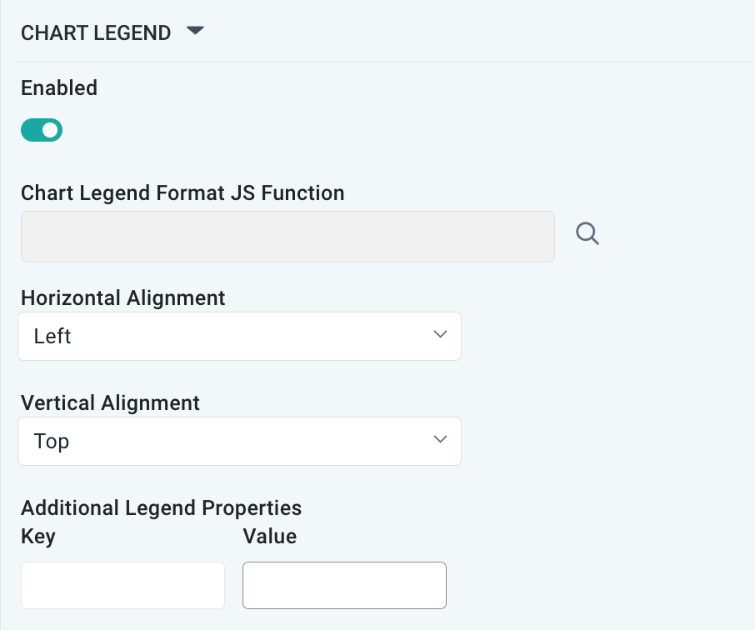Click the Value column label
Viewport: 755px width, 630px height.
pyautogui.click(x=269, y=536)
